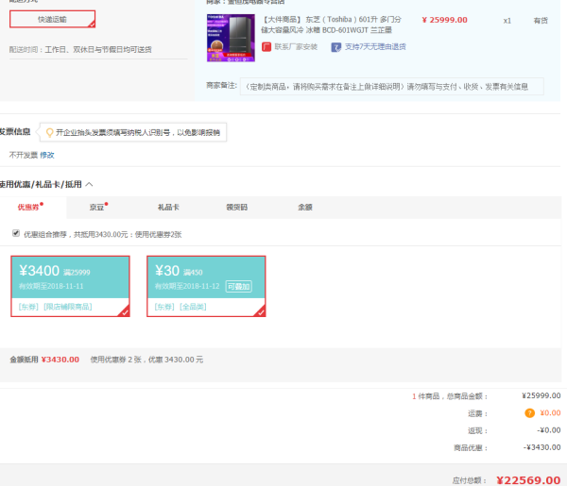Click the 配送时间 delivery time text
The width and height of the screenshot is (567, 486).
pyautogui.click(x=80, y=49)
